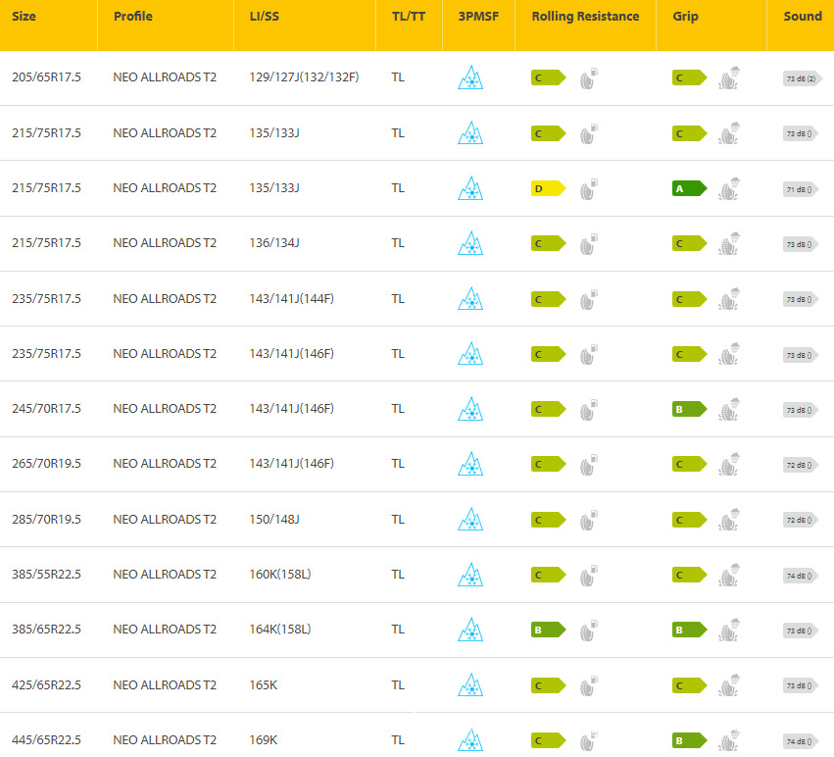
Task: Click the wet grip rain icon for 245/70R17.5
Action: pos(728,409)
